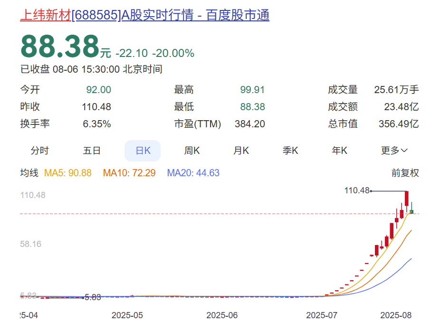The height and width of the screenshot is (322, 431).
Task: Click the 2025-07 date axis label
Action: tap(322, 315)
